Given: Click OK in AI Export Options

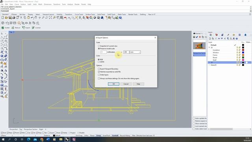Looking at the screenshot, I should [114, 84].
